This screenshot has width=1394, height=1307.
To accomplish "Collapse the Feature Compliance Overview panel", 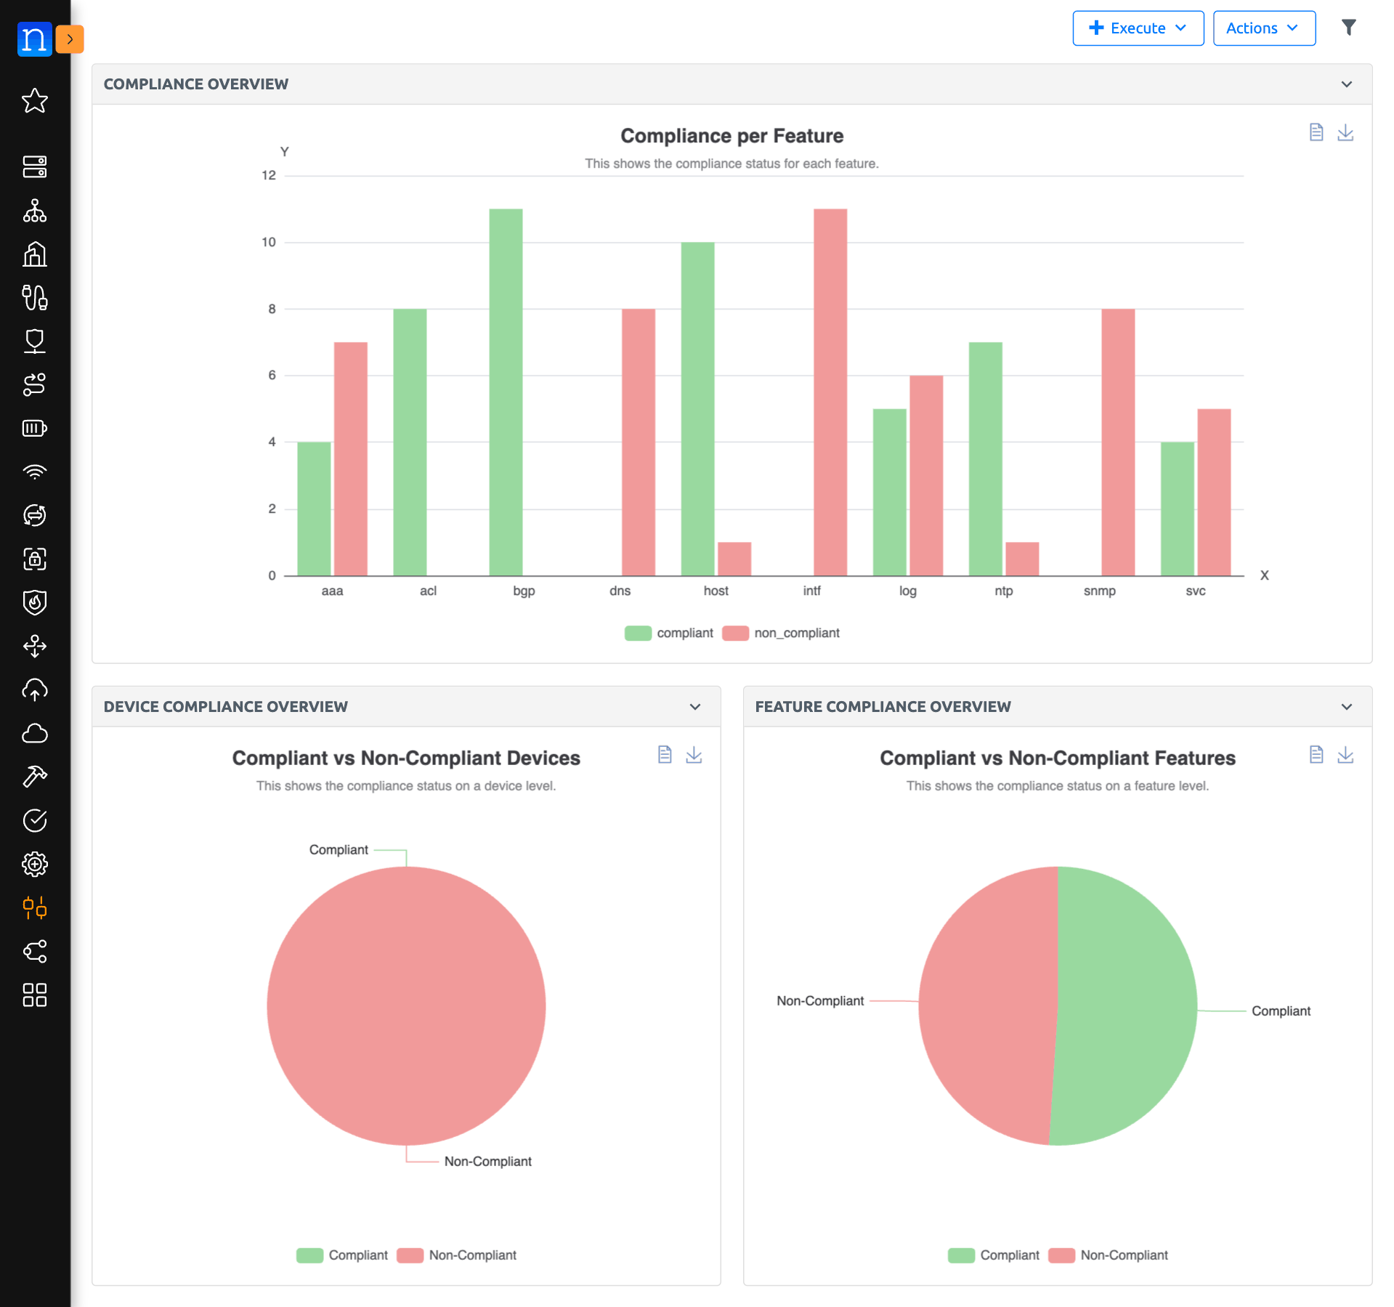I will pos(1345,706).
